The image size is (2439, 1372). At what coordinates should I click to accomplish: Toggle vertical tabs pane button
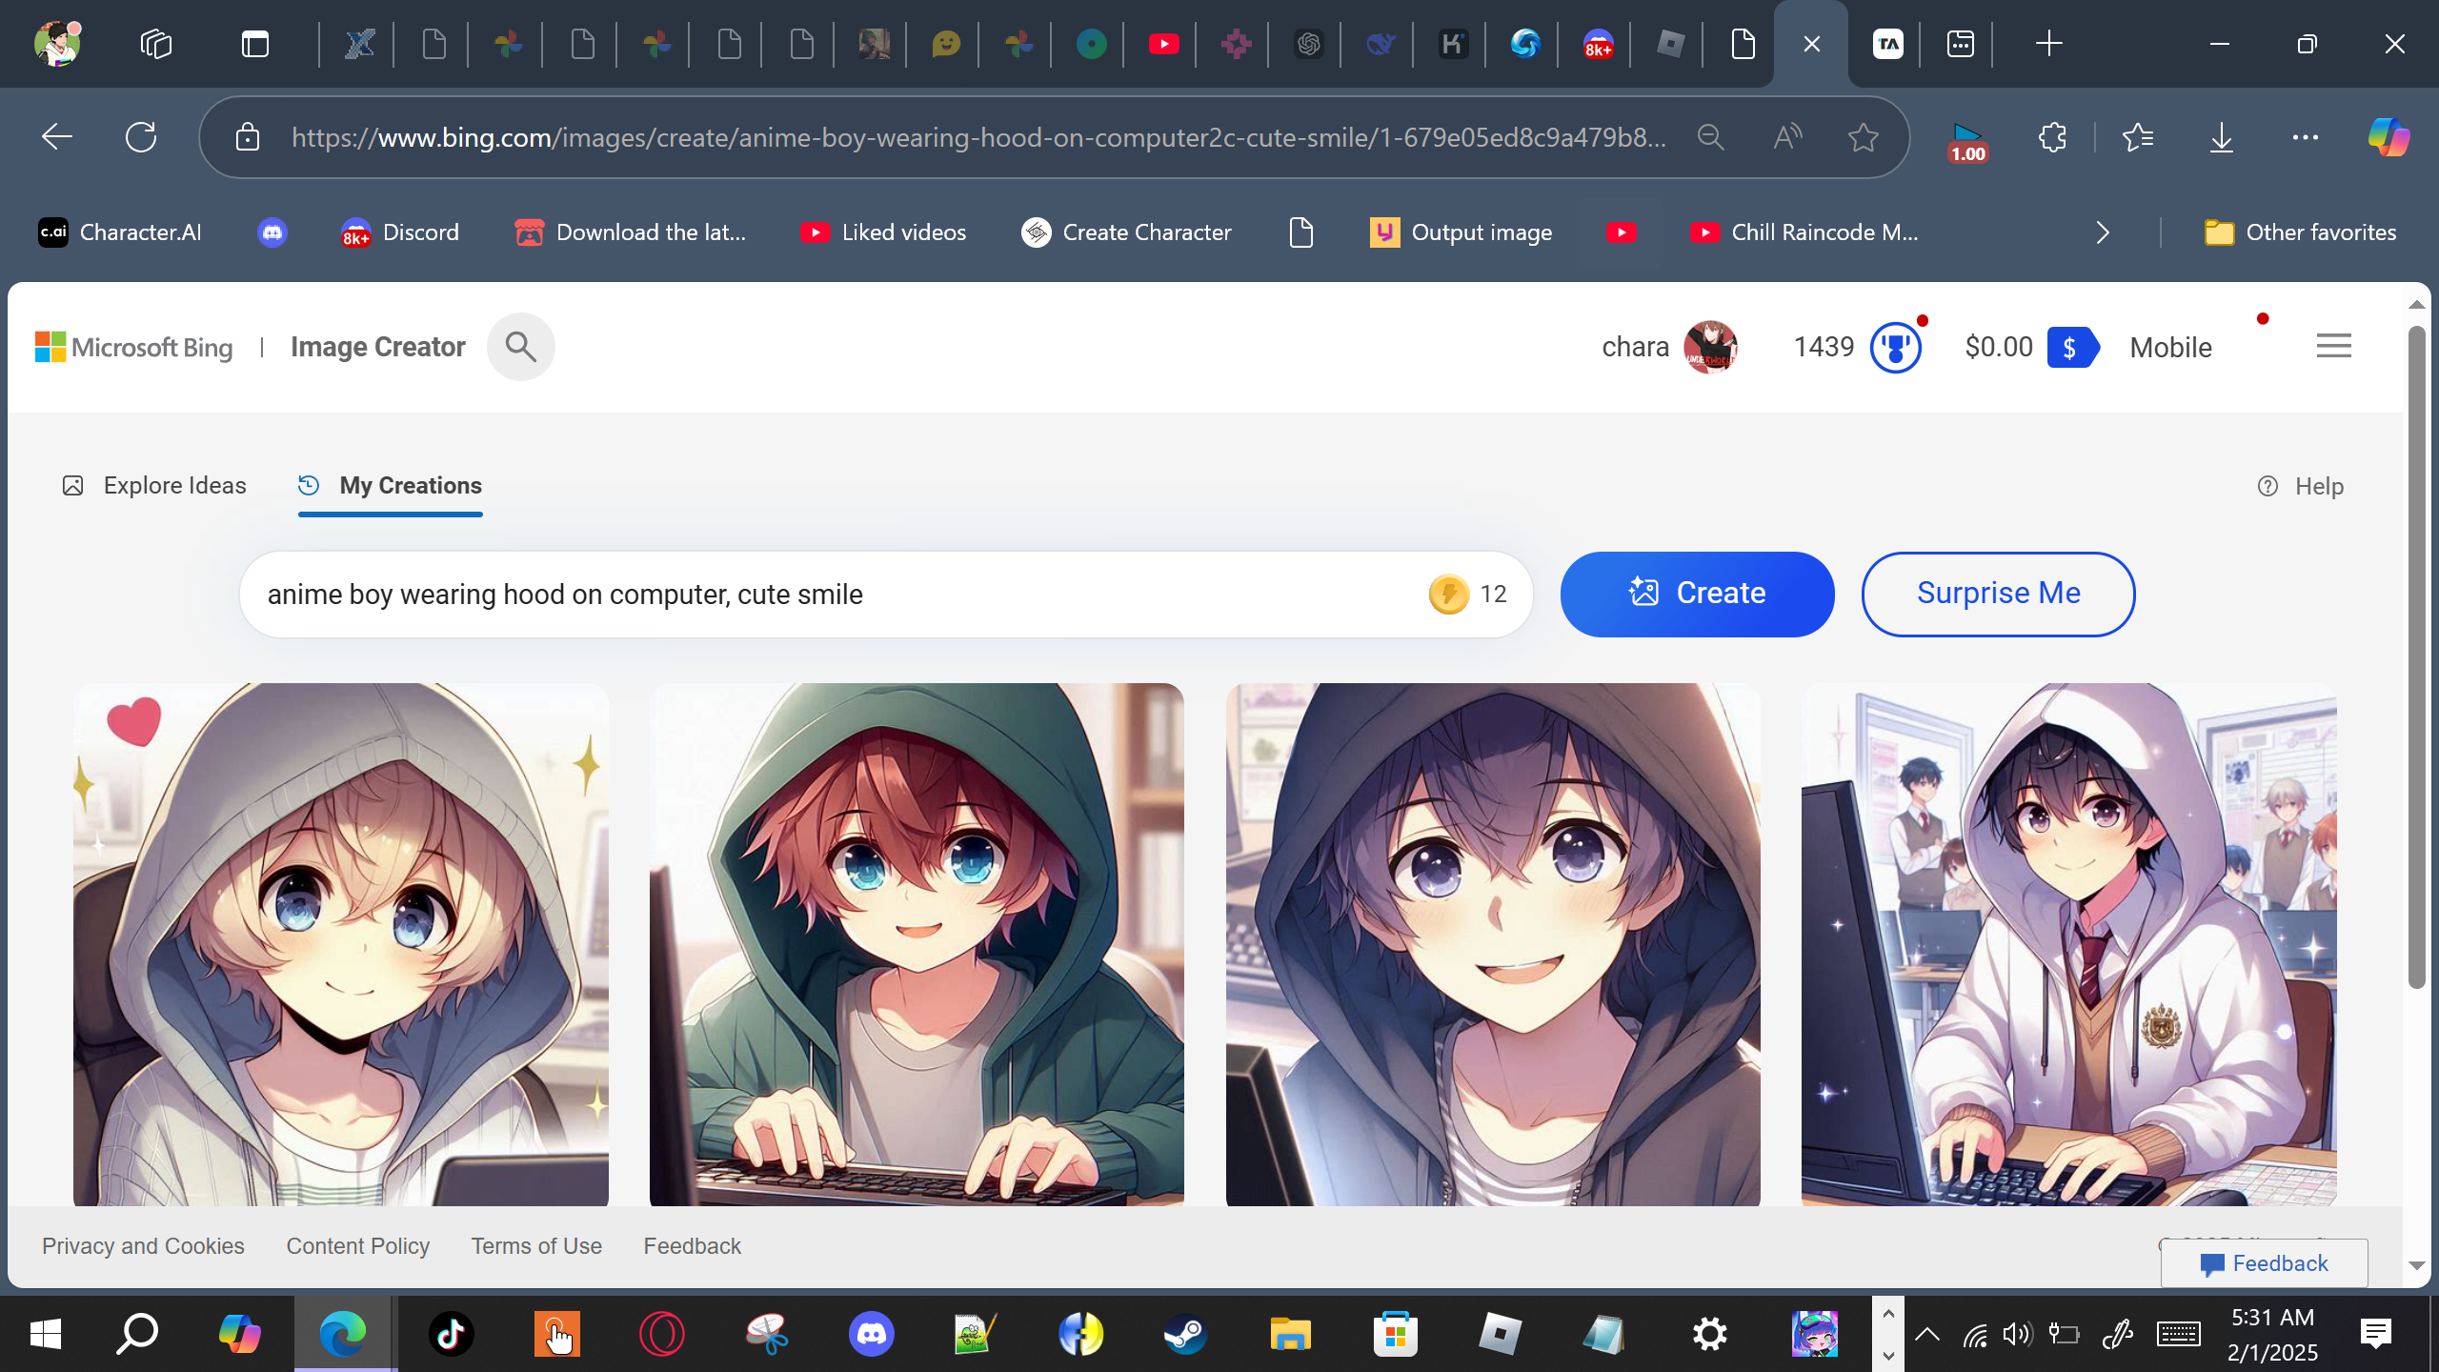[x=254, y=44]
